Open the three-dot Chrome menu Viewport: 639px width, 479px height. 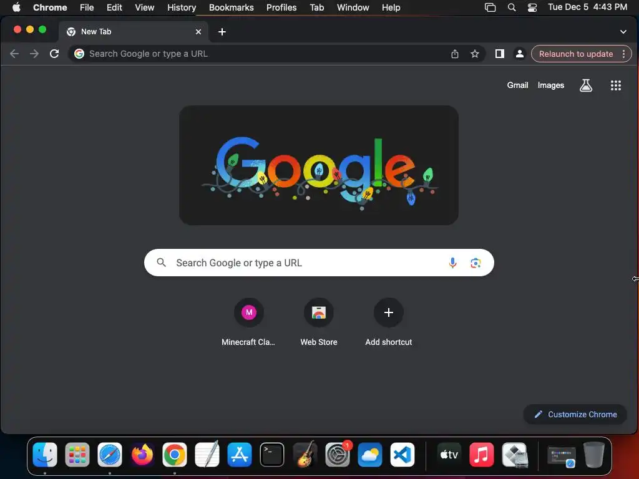point(623,54)
